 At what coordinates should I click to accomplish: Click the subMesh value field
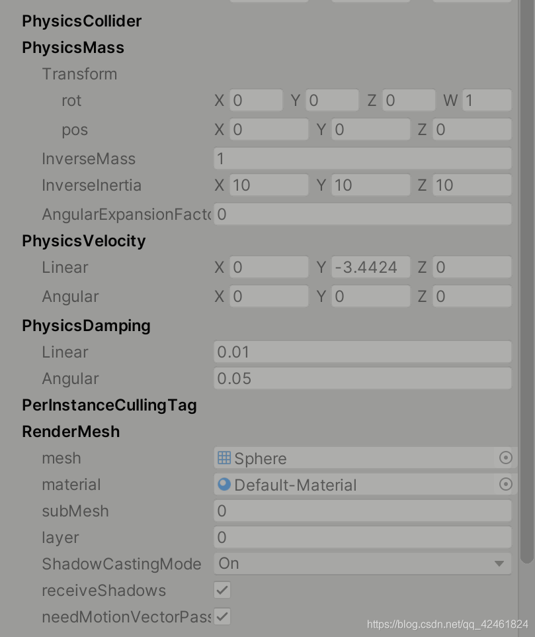362,511
